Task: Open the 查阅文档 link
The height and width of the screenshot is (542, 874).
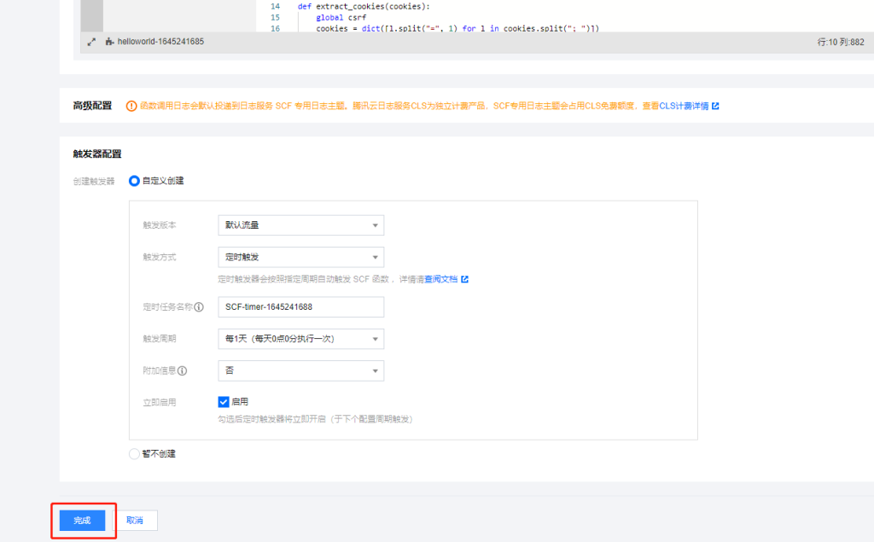Action: (x=441, y=279)
